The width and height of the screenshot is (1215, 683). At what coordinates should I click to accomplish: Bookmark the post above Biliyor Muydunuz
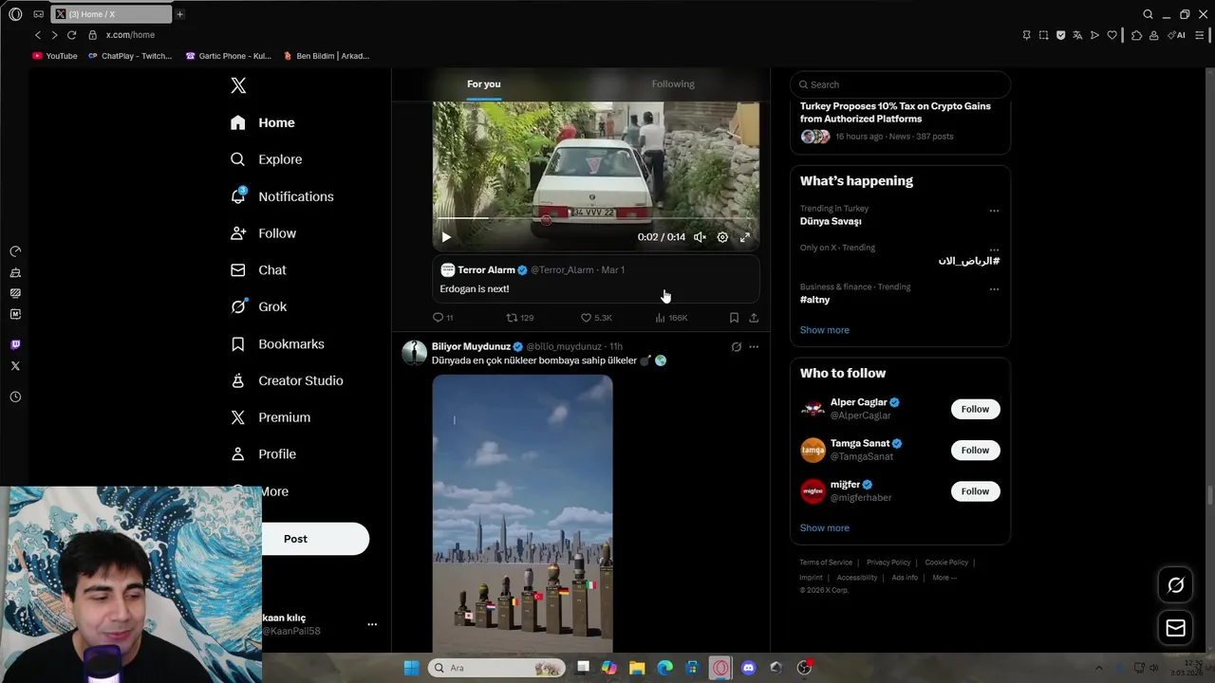point(734,318)
